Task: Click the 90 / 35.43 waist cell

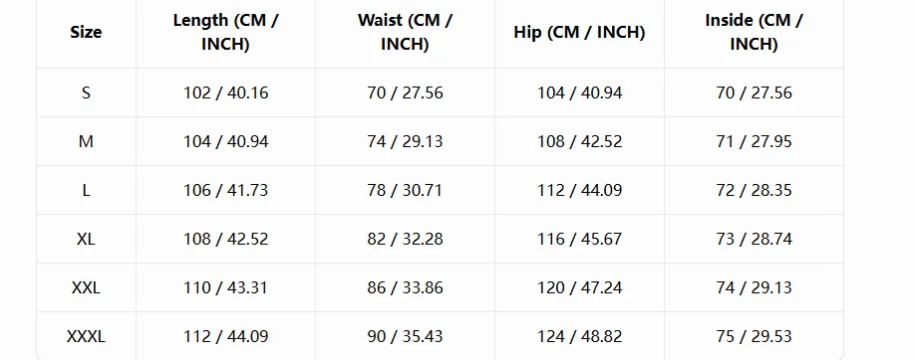Action: (x=405, y=337)
